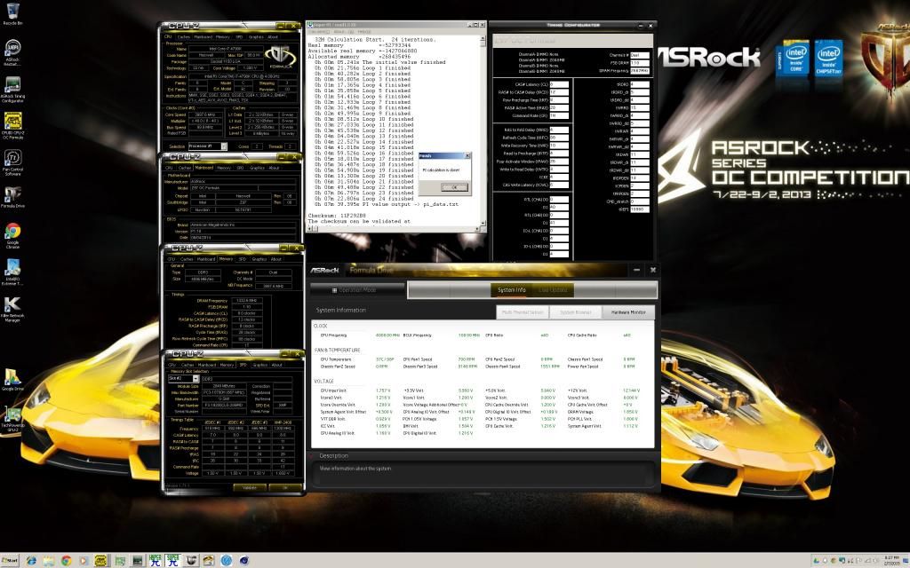Click yellow CPU-Z icon in taskbar
Viewport: 910px width, 568px height.
101,561
